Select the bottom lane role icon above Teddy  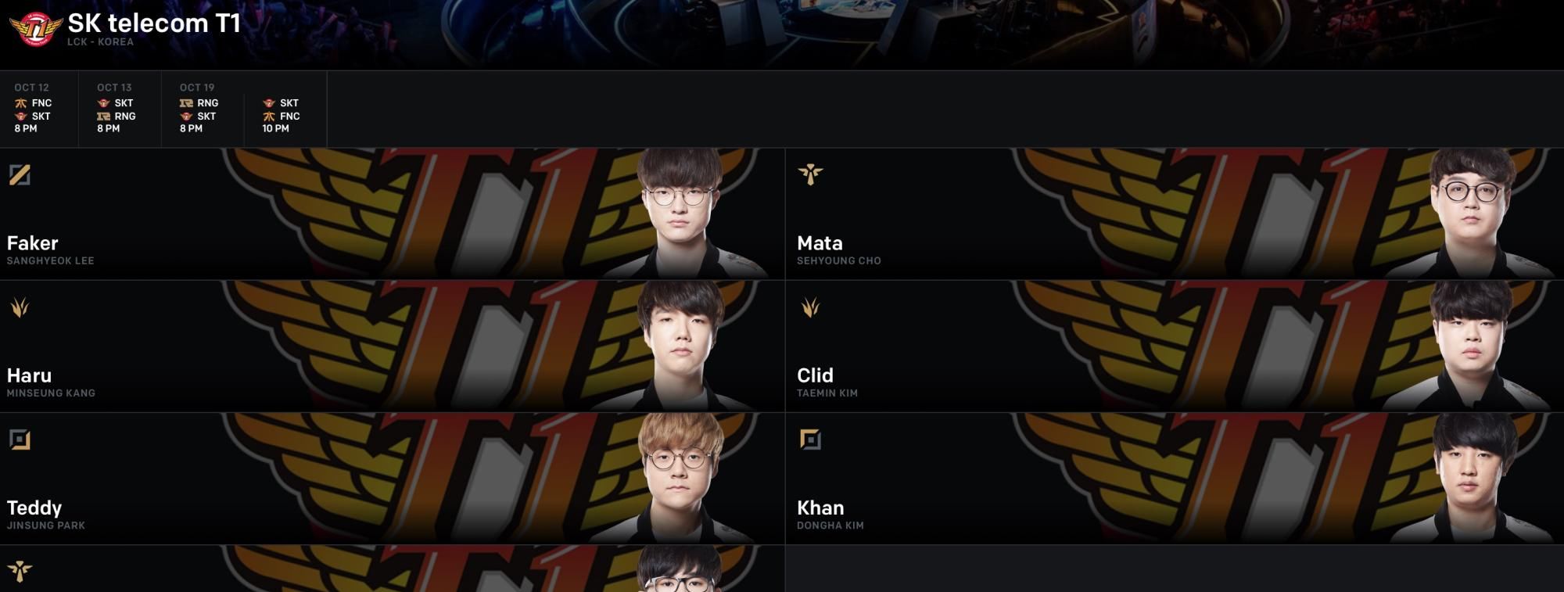coord(20,440)
